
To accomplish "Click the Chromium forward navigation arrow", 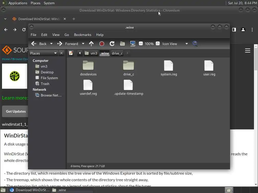I will (x=15, y=30).
